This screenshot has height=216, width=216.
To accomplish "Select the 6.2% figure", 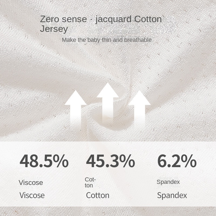I will click(x=177, y=161).
